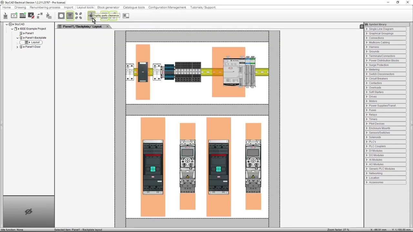This screenshot has height=232, width=413.
Task: Click the Layout page icon in tree
Action: coord(26,42)
